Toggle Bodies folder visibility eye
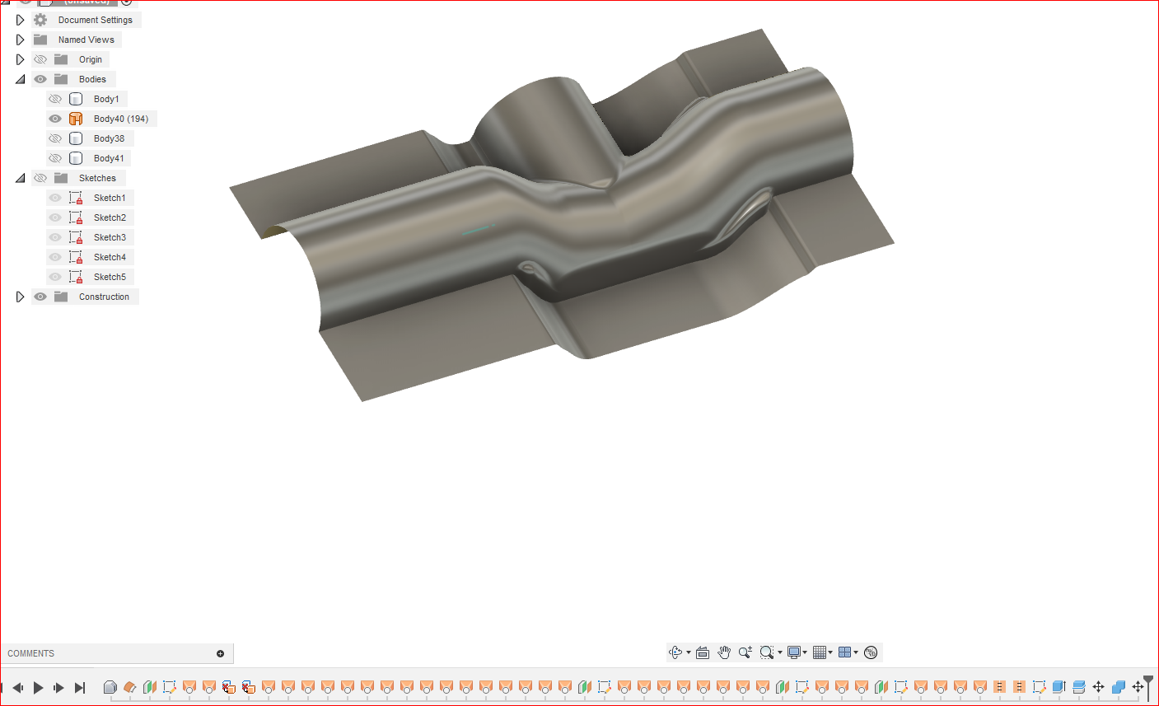Viewport: 1159px width, 706px height. click(x=40, y=79)
